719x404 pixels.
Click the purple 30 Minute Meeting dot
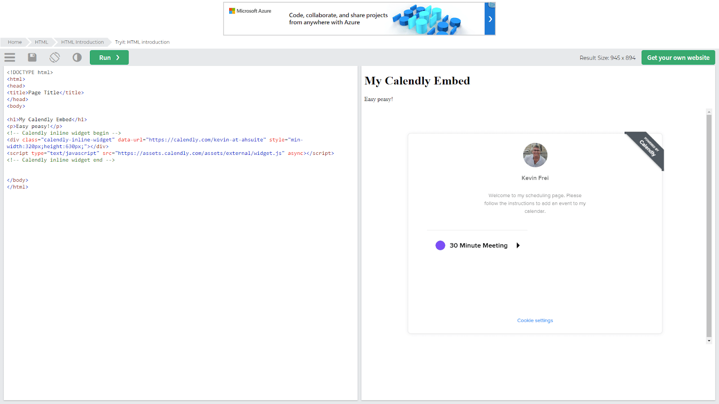click(440, 246)
